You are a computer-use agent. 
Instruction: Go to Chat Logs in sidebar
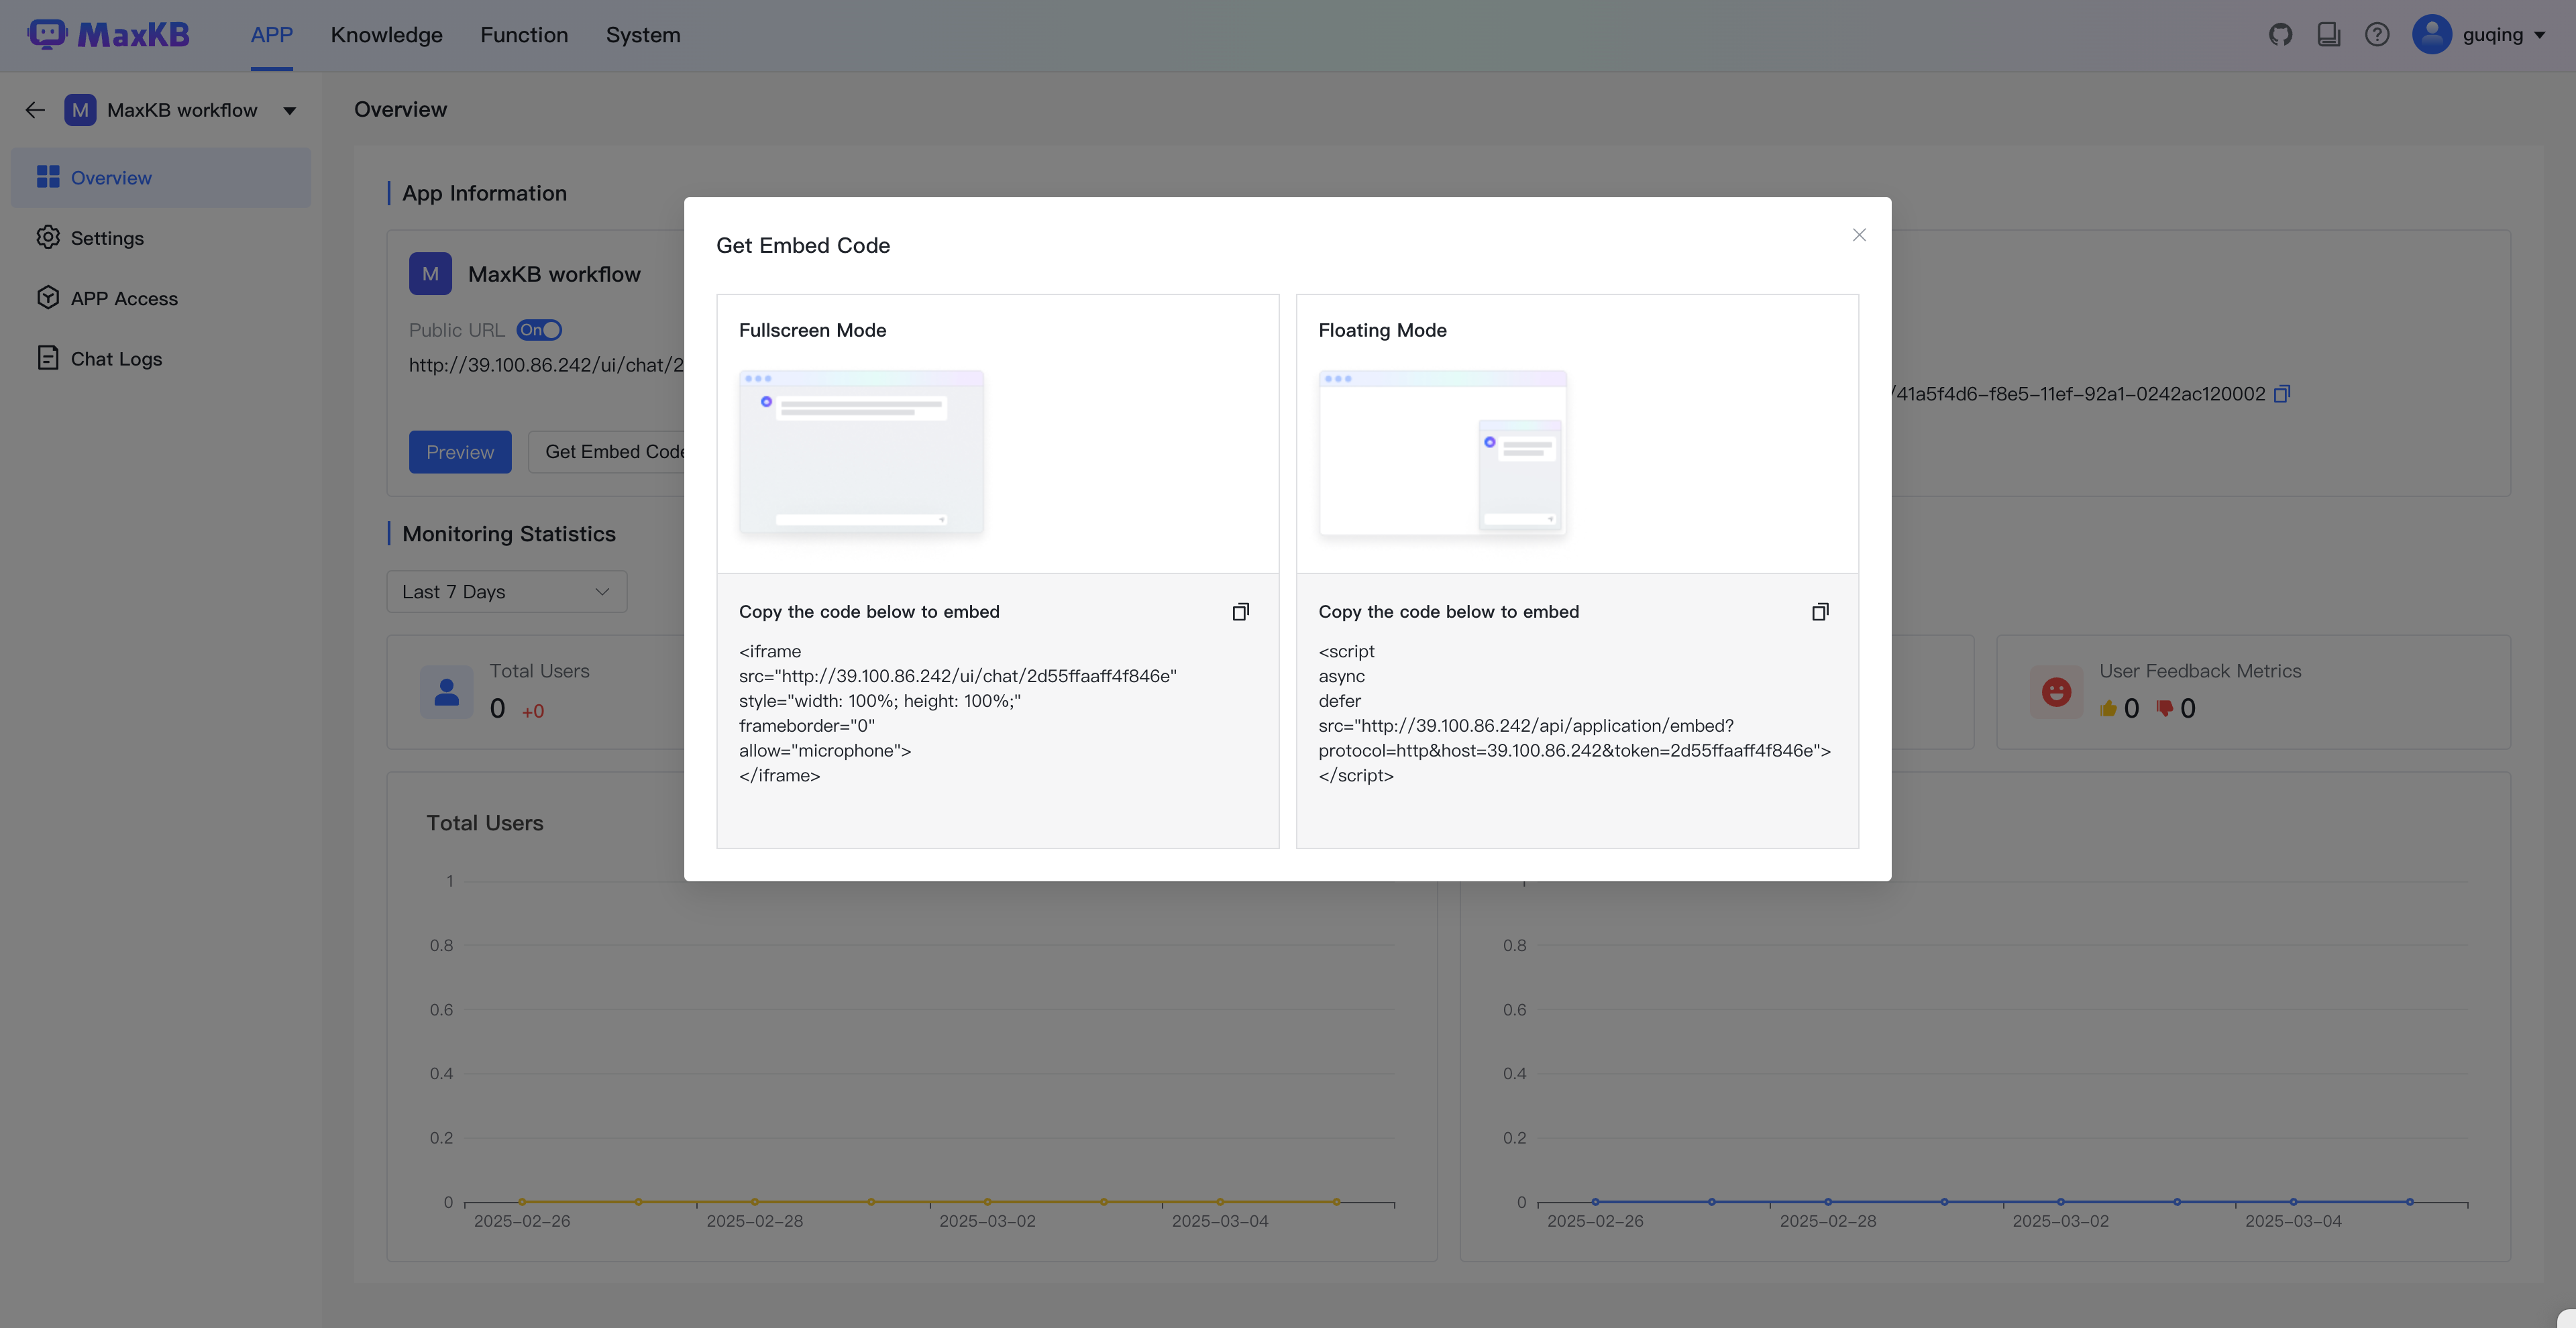click(116, 359)
